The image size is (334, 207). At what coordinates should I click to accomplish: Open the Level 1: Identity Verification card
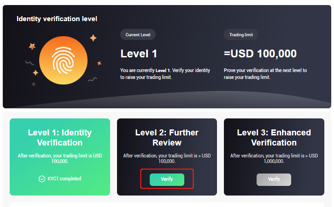tap(60, 157)
